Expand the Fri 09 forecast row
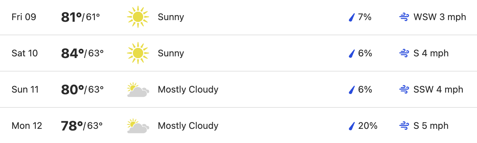Viewport: 477px width, 143px height. pos(238,17)
